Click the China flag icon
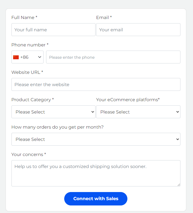This screenshot has height=213, width=193. pyautogui.click(x=16, y=57)
